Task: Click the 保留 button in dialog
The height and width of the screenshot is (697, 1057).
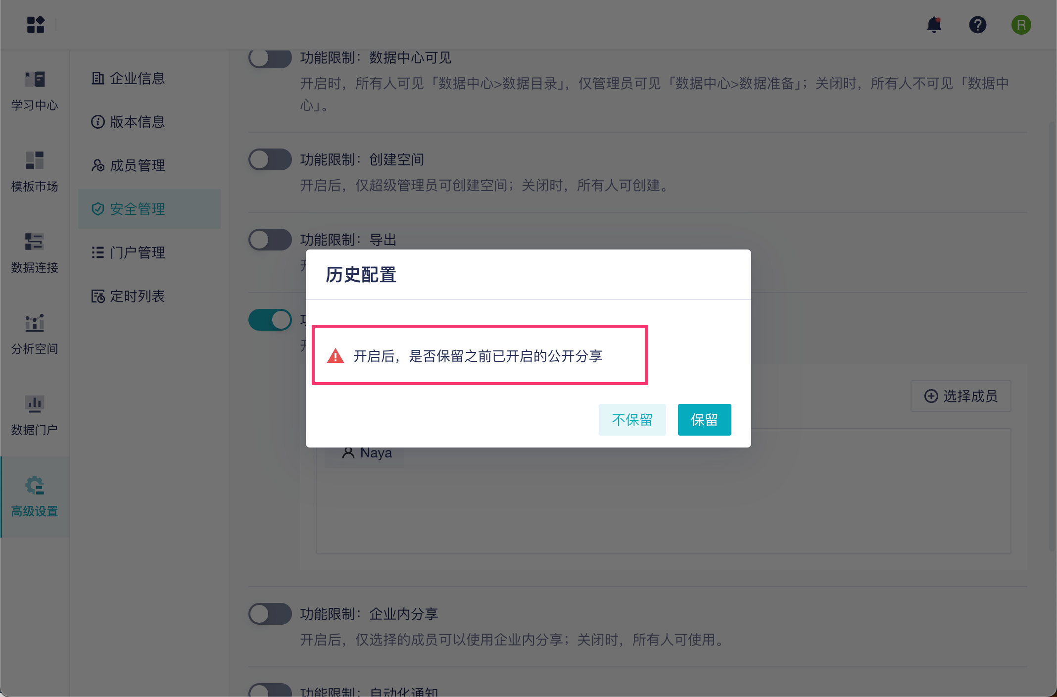Action: (x=704, y=420)
